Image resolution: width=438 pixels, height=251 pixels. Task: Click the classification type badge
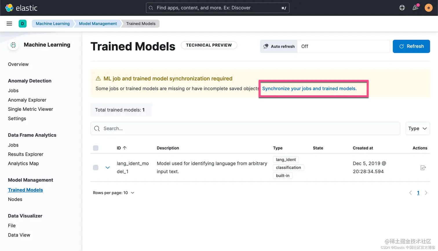click(x=288, y=168)
